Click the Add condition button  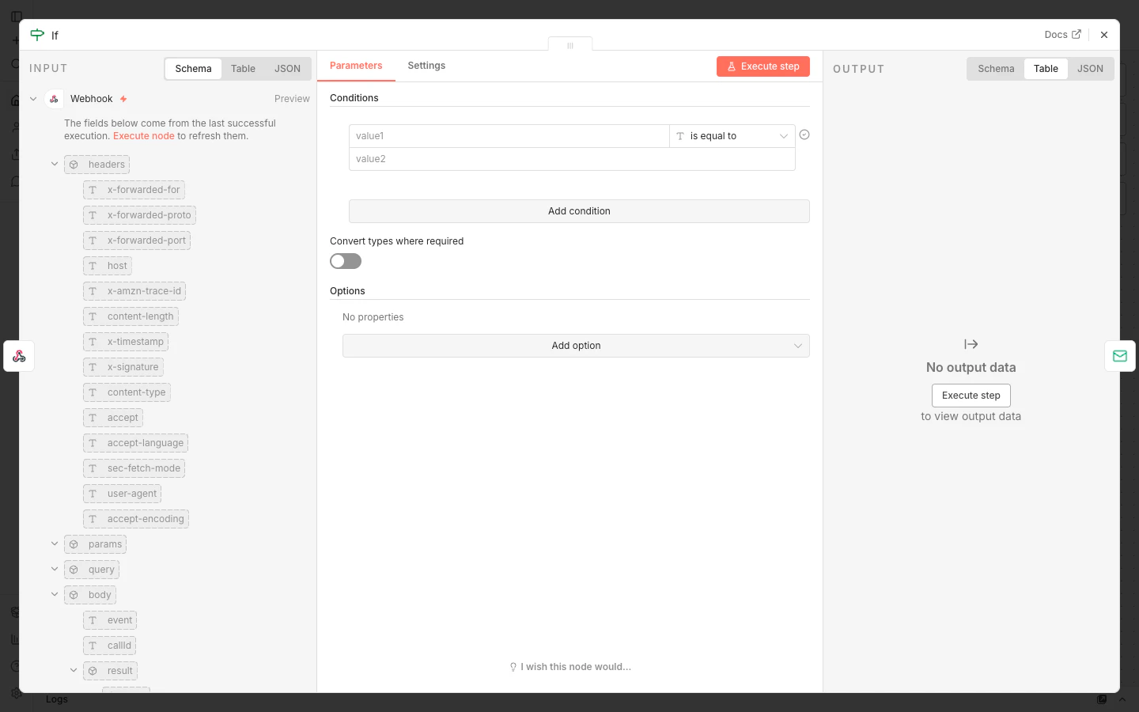(579, 211)
